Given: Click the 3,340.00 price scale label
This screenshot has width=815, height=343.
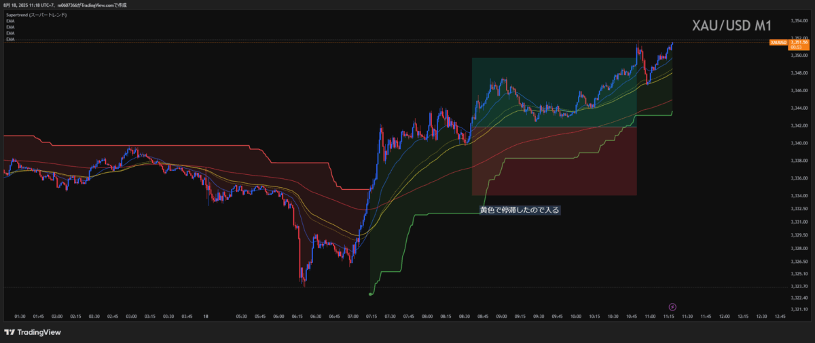Looking at the screenshot, I should (799, 143).
